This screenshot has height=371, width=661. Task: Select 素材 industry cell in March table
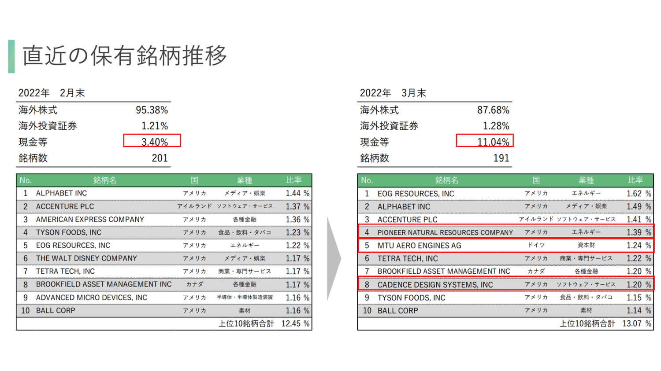(x=586, y=310)
